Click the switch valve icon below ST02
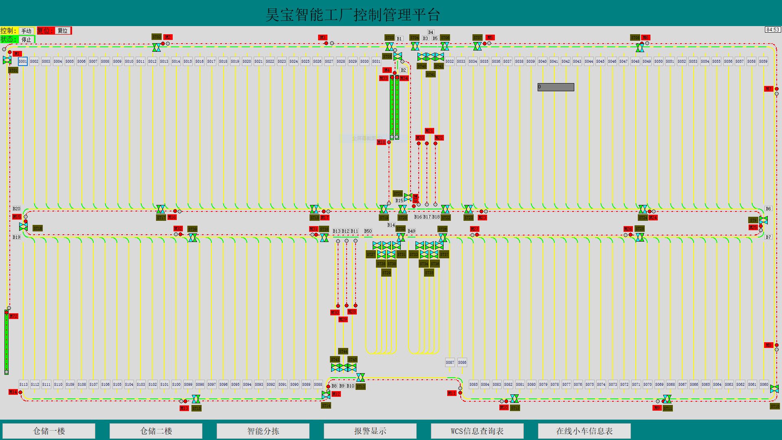The image size is (782, 440). pos(156,48)
